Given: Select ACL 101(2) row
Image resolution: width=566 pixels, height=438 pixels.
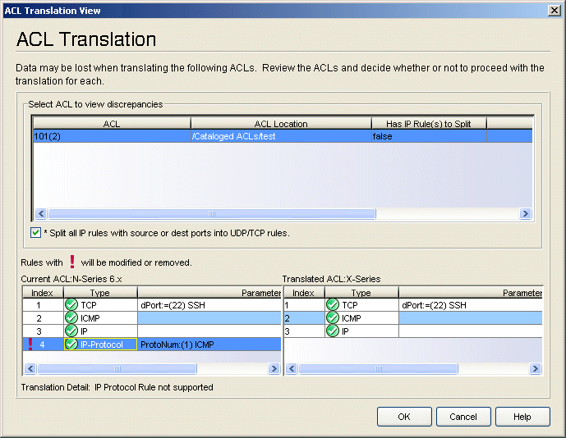Looking at the screenshot, I should pyautogui.click(x=283, y=136).
